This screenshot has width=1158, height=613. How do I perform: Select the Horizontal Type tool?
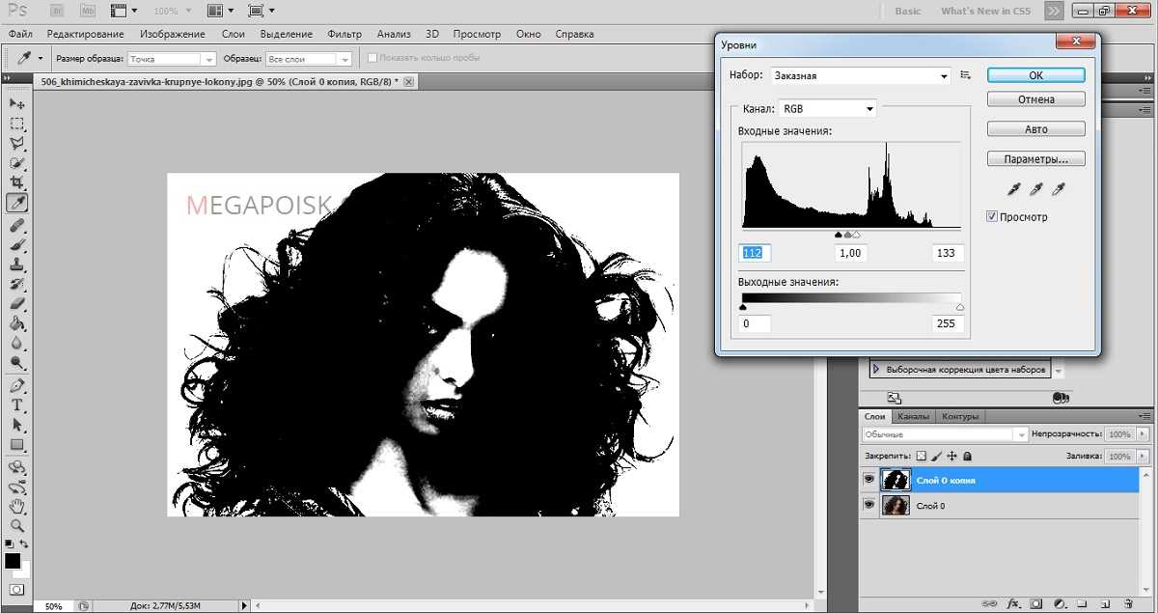pos(17,404)
